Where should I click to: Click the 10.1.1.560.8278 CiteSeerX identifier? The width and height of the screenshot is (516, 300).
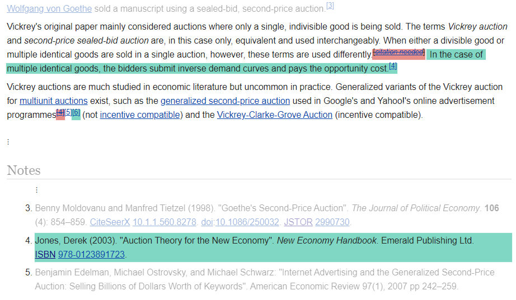164,222
